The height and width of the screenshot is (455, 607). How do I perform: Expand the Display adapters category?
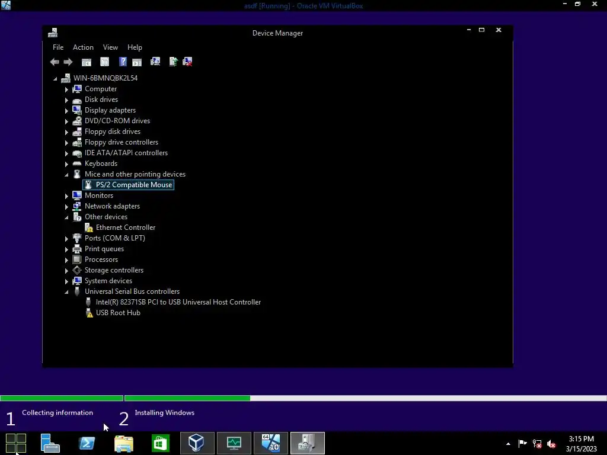click(66, 111)
